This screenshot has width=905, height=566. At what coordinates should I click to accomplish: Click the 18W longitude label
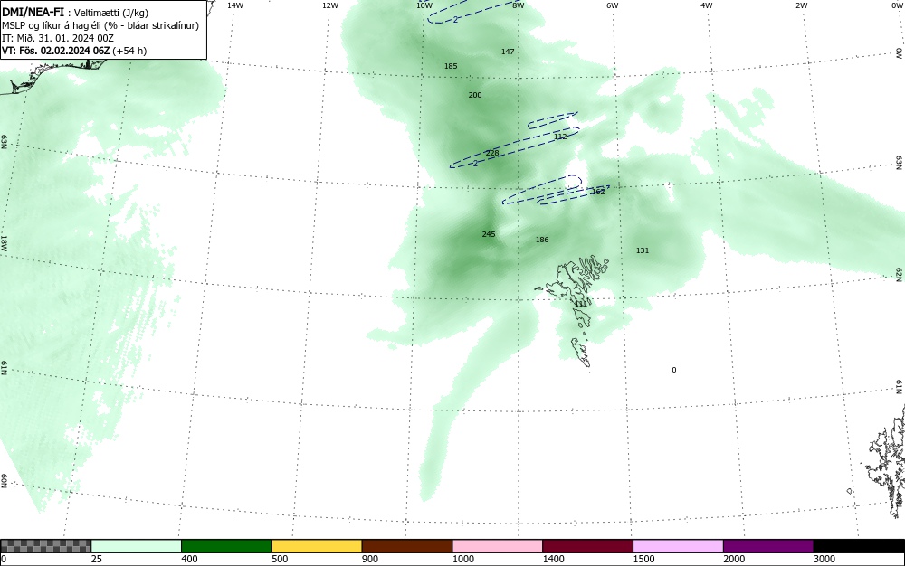(4, 242)
